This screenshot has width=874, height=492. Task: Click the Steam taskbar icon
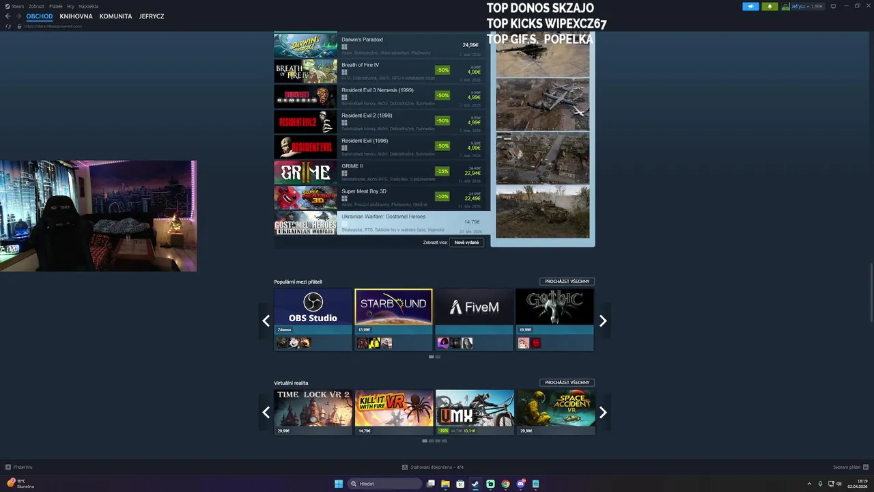coord(475,484)
